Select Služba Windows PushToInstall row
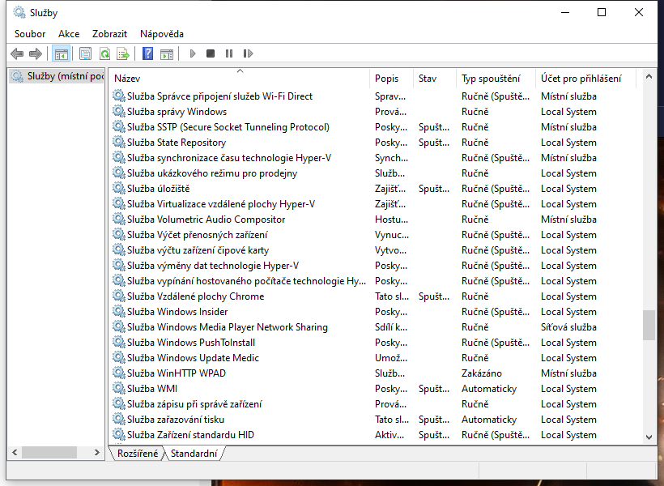The image size is (664, 486). point(372,343)
